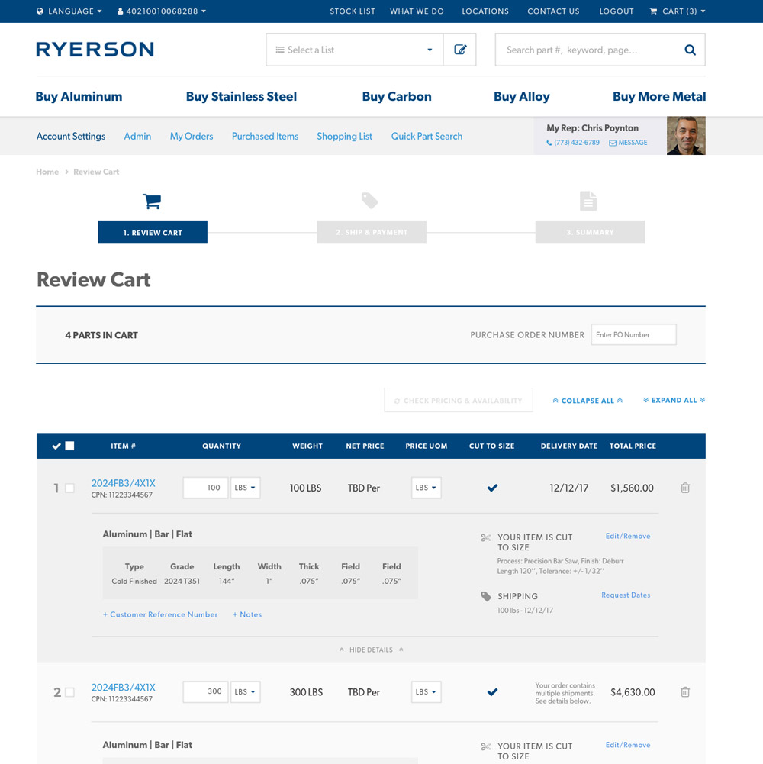Click the search magnifier icon
This screenshot has height=764, width=763.
point(690,50)
